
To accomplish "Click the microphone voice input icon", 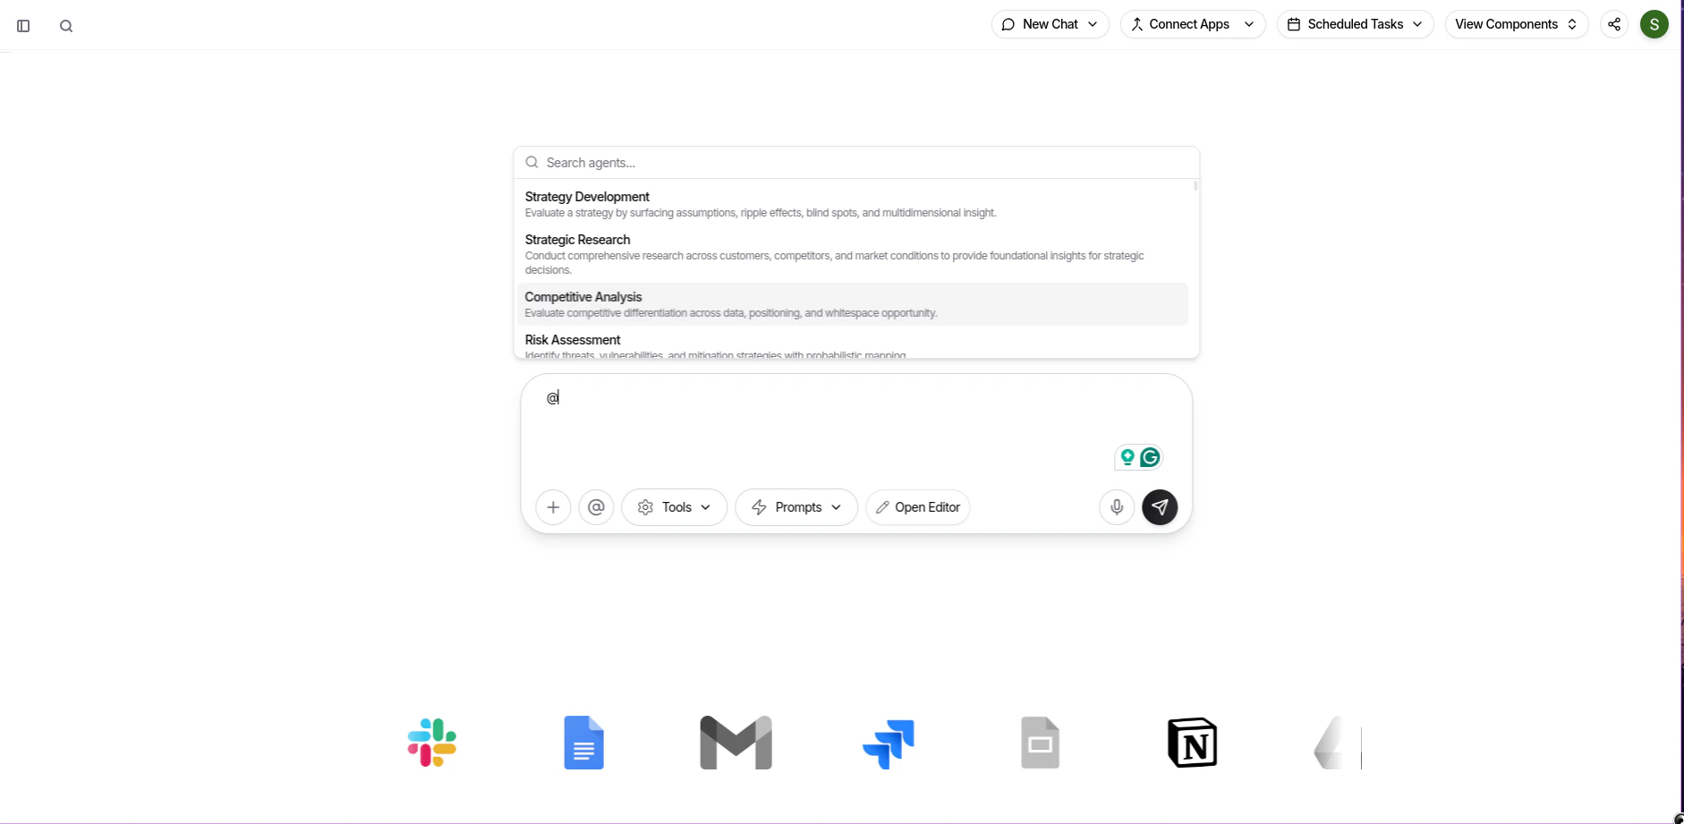I will [x=1116, y=507].
